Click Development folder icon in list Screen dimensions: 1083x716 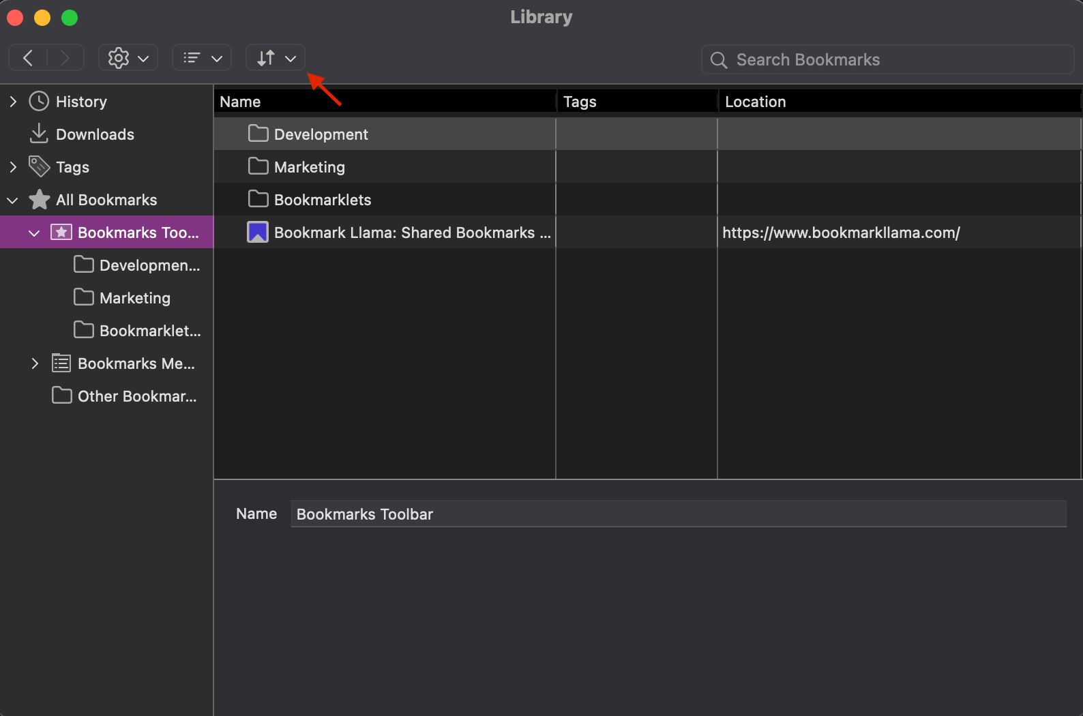click(258, 133)
